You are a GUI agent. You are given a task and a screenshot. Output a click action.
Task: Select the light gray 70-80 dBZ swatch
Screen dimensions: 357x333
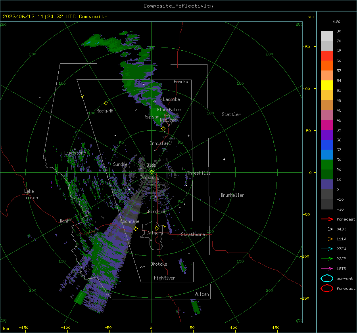pyautogui.click(x=327, y=36)
